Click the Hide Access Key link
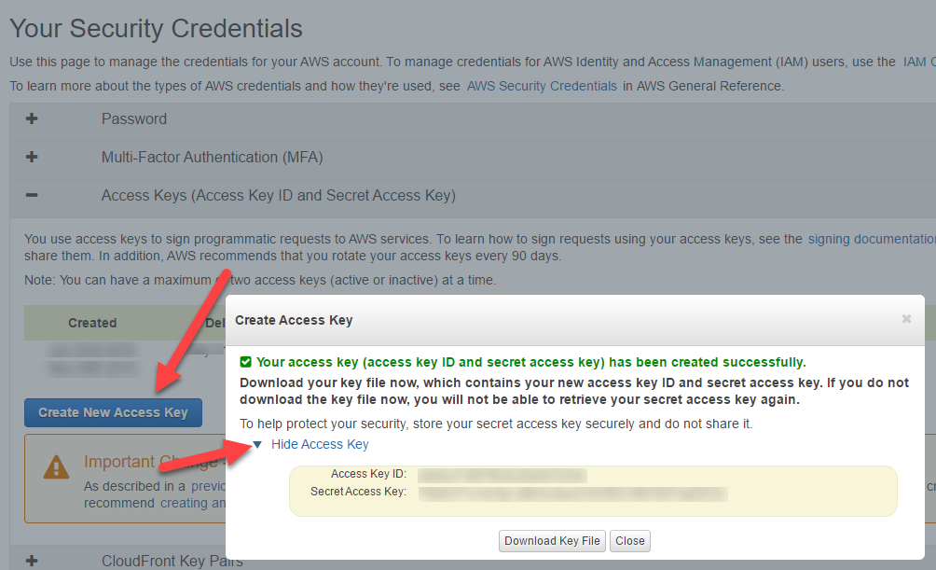The image size is (936, 570). [x=320, y=445]
